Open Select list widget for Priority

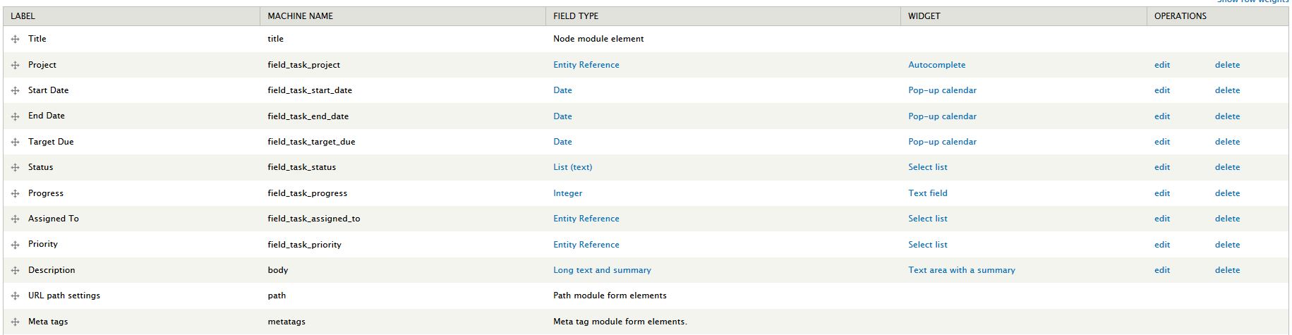(927, 245)
